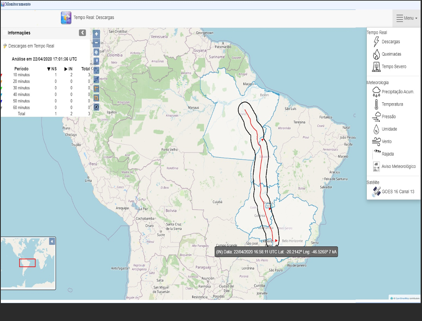Click the GOES satellite icon
Viewport: 422px width, 321px height.
click(376, 192)
